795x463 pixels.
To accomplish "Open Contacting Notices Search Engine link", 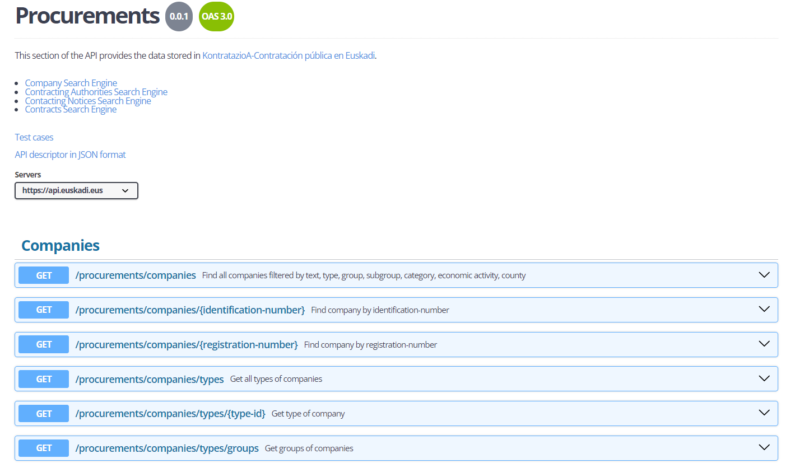I will [x=88, y=101].
